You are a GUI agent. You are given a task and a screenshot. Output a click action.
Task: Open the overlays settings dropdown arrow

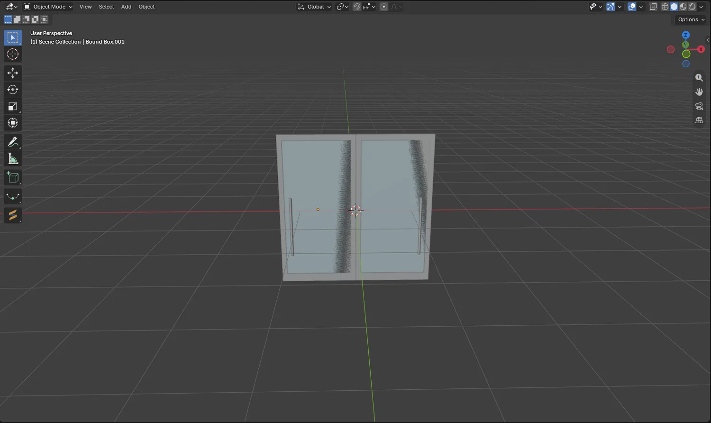[x=641, y=7]
